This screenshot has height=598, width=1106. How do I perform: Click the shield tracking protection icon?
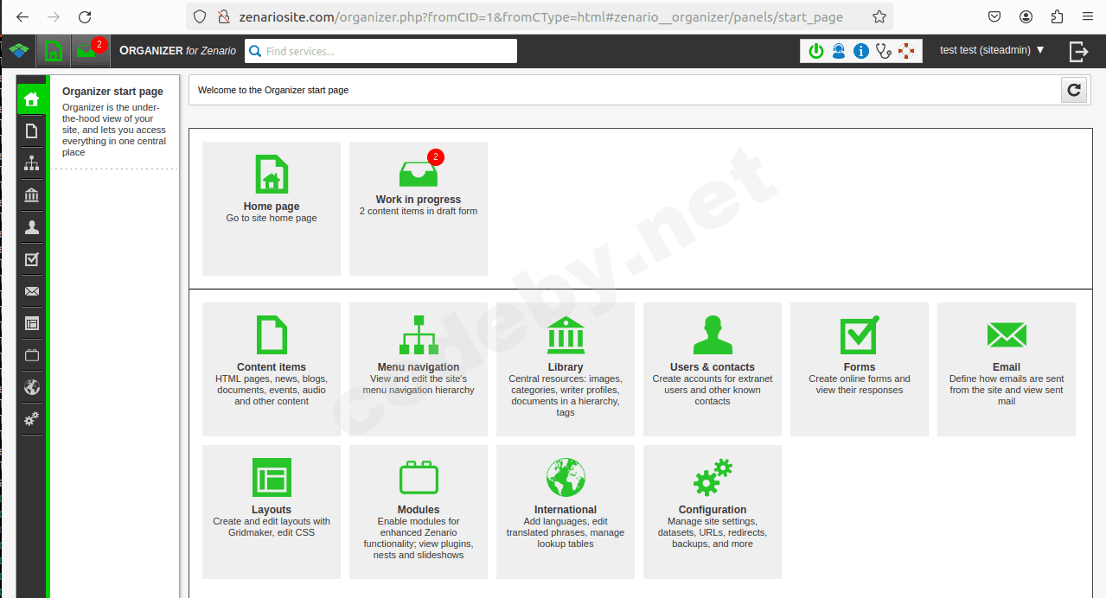(200, 16)
